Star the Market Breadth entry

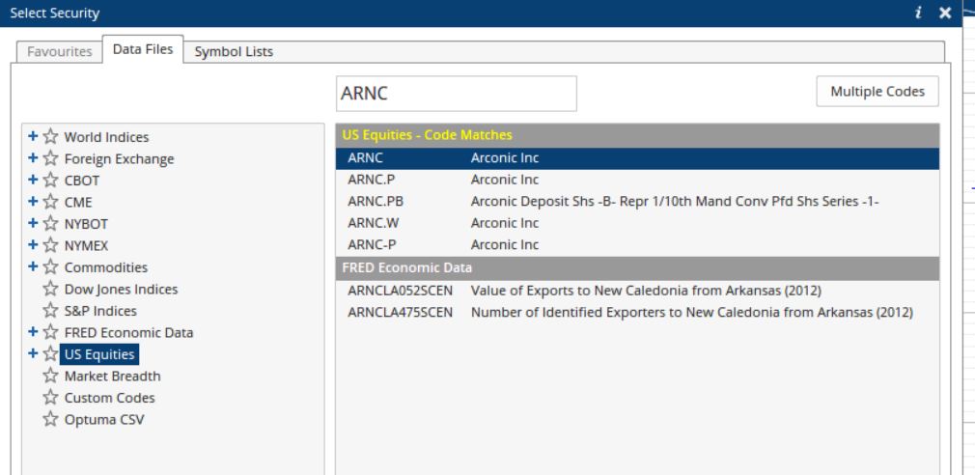[x=50, y=376]
